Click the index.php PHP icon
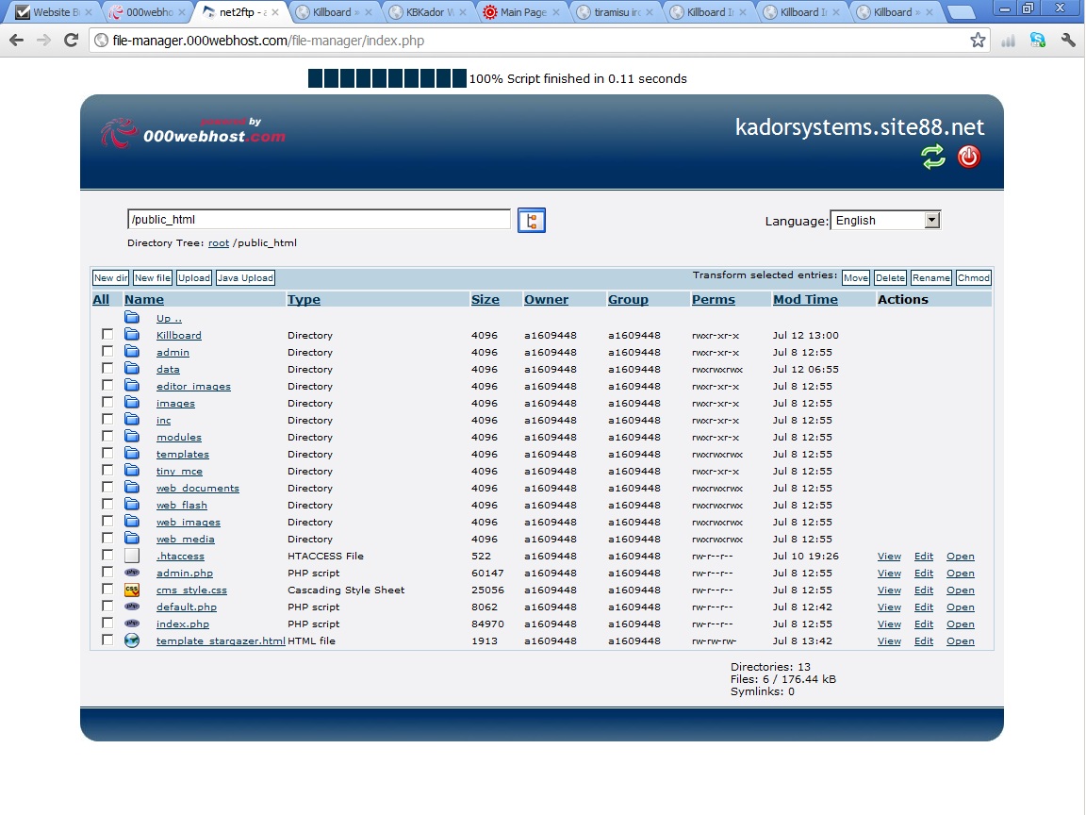This screenshot has height=815, width=1086. click(132, 624)
